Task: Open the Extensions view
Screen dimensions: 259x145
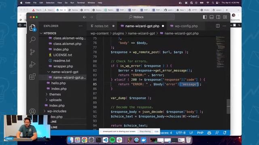Action: [32, 77]
